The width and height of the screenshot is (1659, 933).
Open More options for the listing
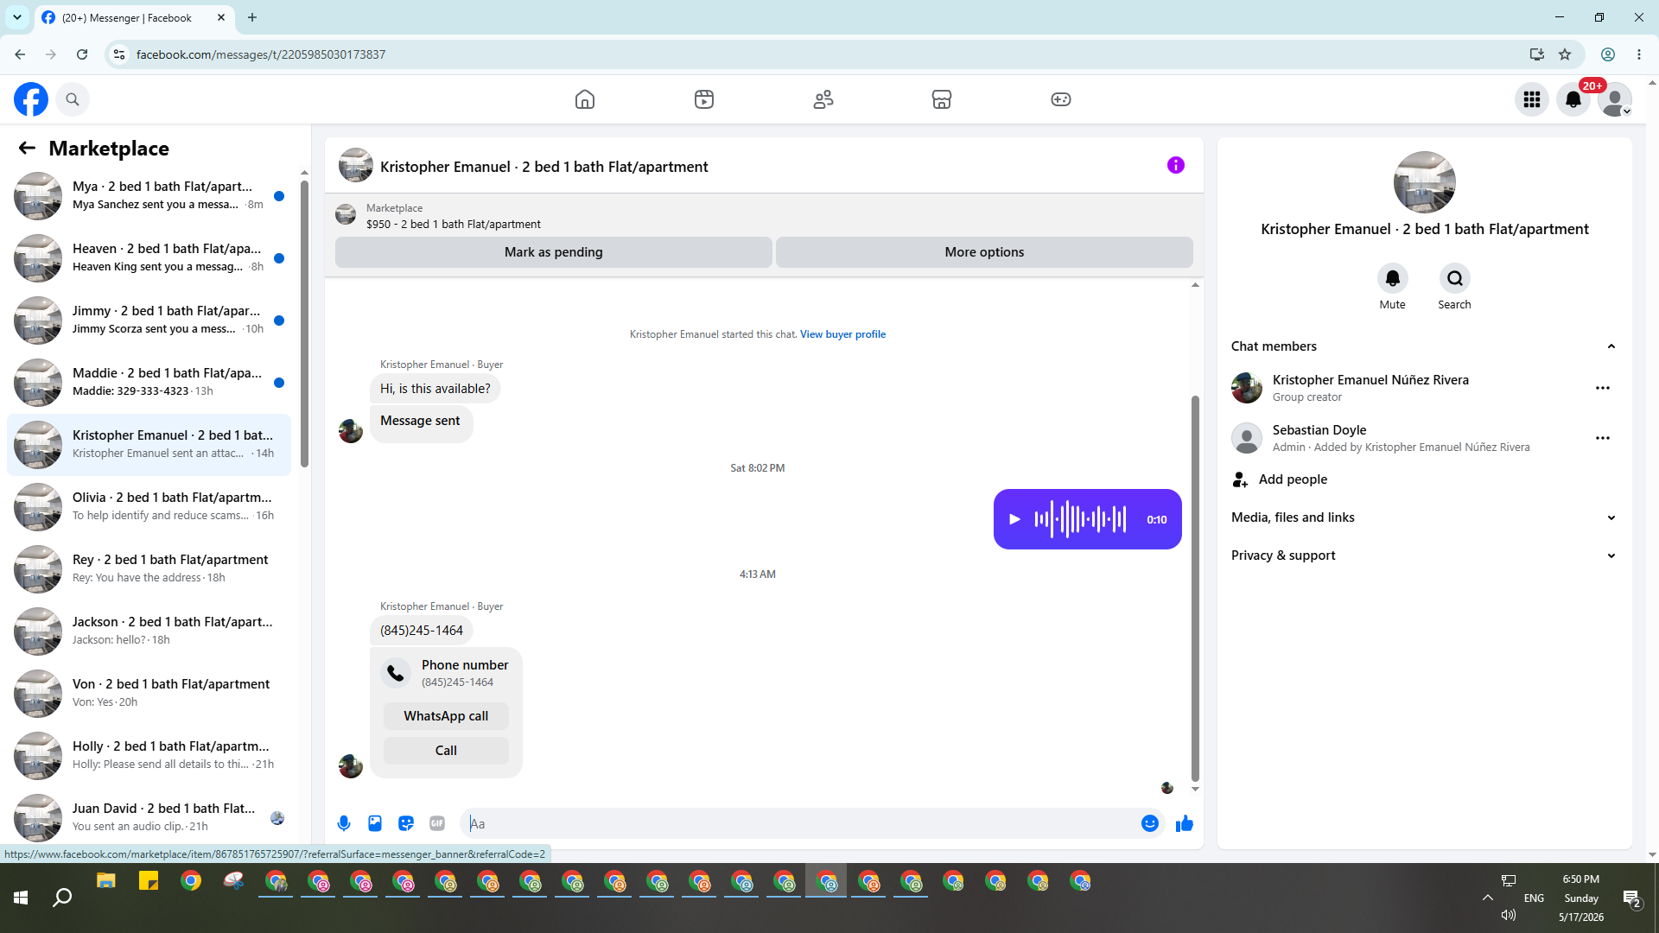(x=984, y=252)
